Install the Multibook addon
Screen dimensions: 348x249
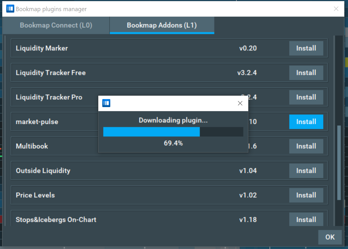click(x=306, y=146)
